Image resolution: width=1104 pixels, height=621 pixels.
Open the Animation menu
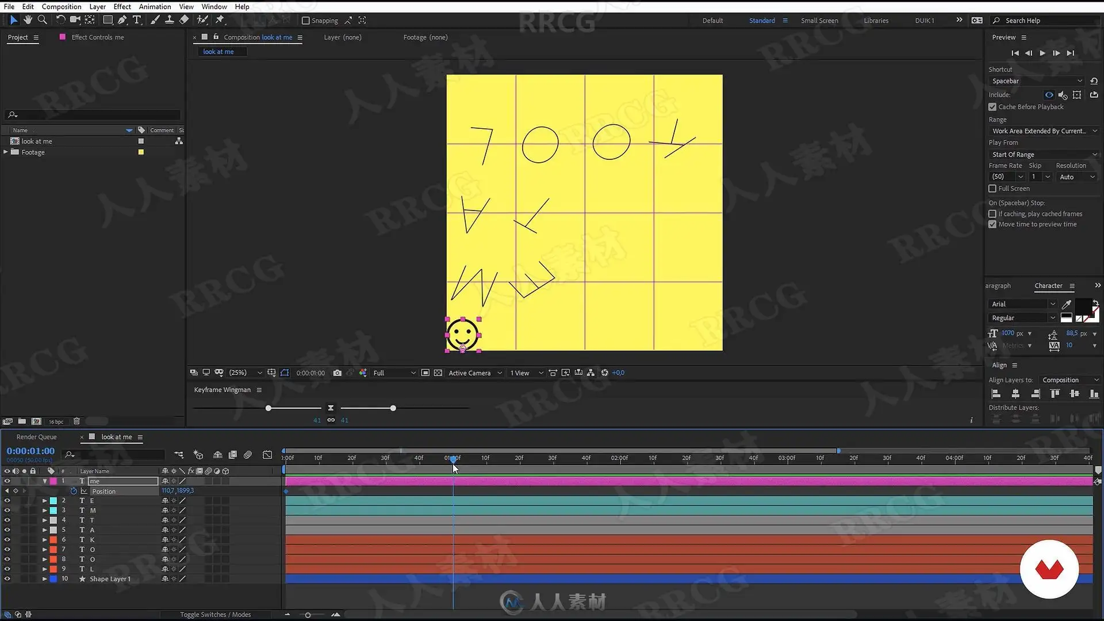point(155,6)
